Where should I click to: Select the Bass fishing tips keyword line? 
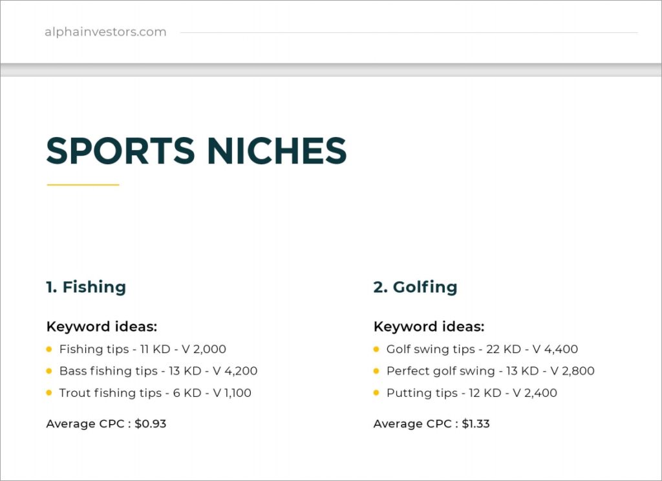[158, 371]
